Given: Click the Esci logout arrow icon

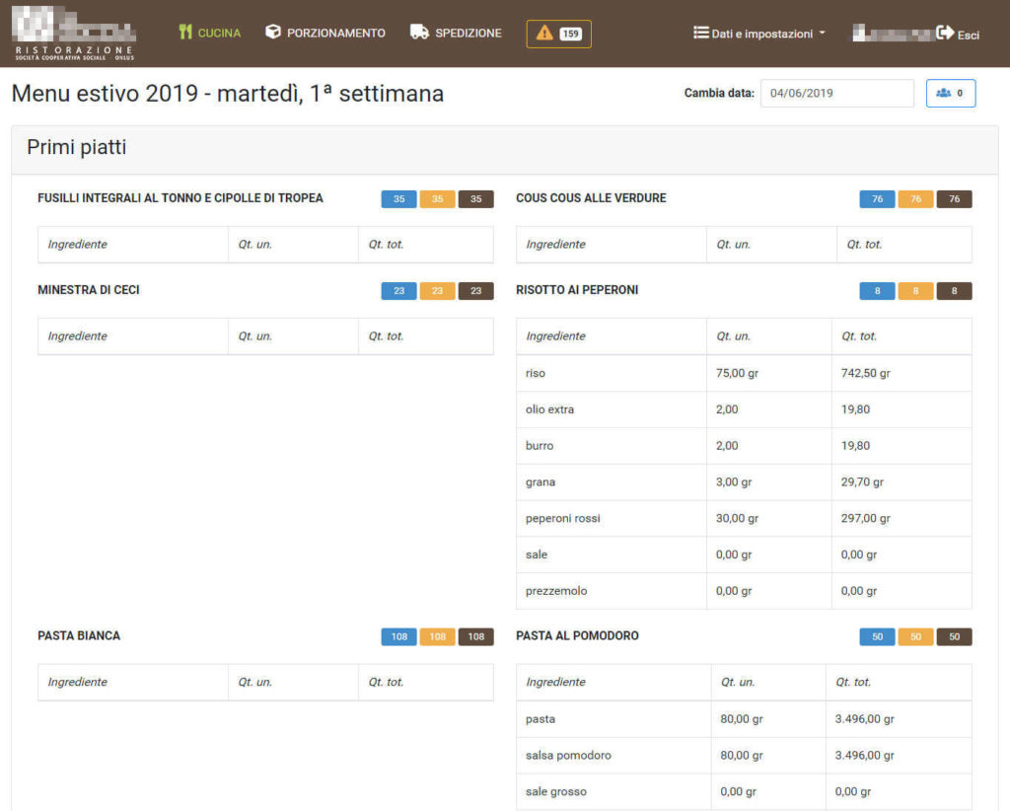Looking at the screenshot, I should [x=945, y=34].
